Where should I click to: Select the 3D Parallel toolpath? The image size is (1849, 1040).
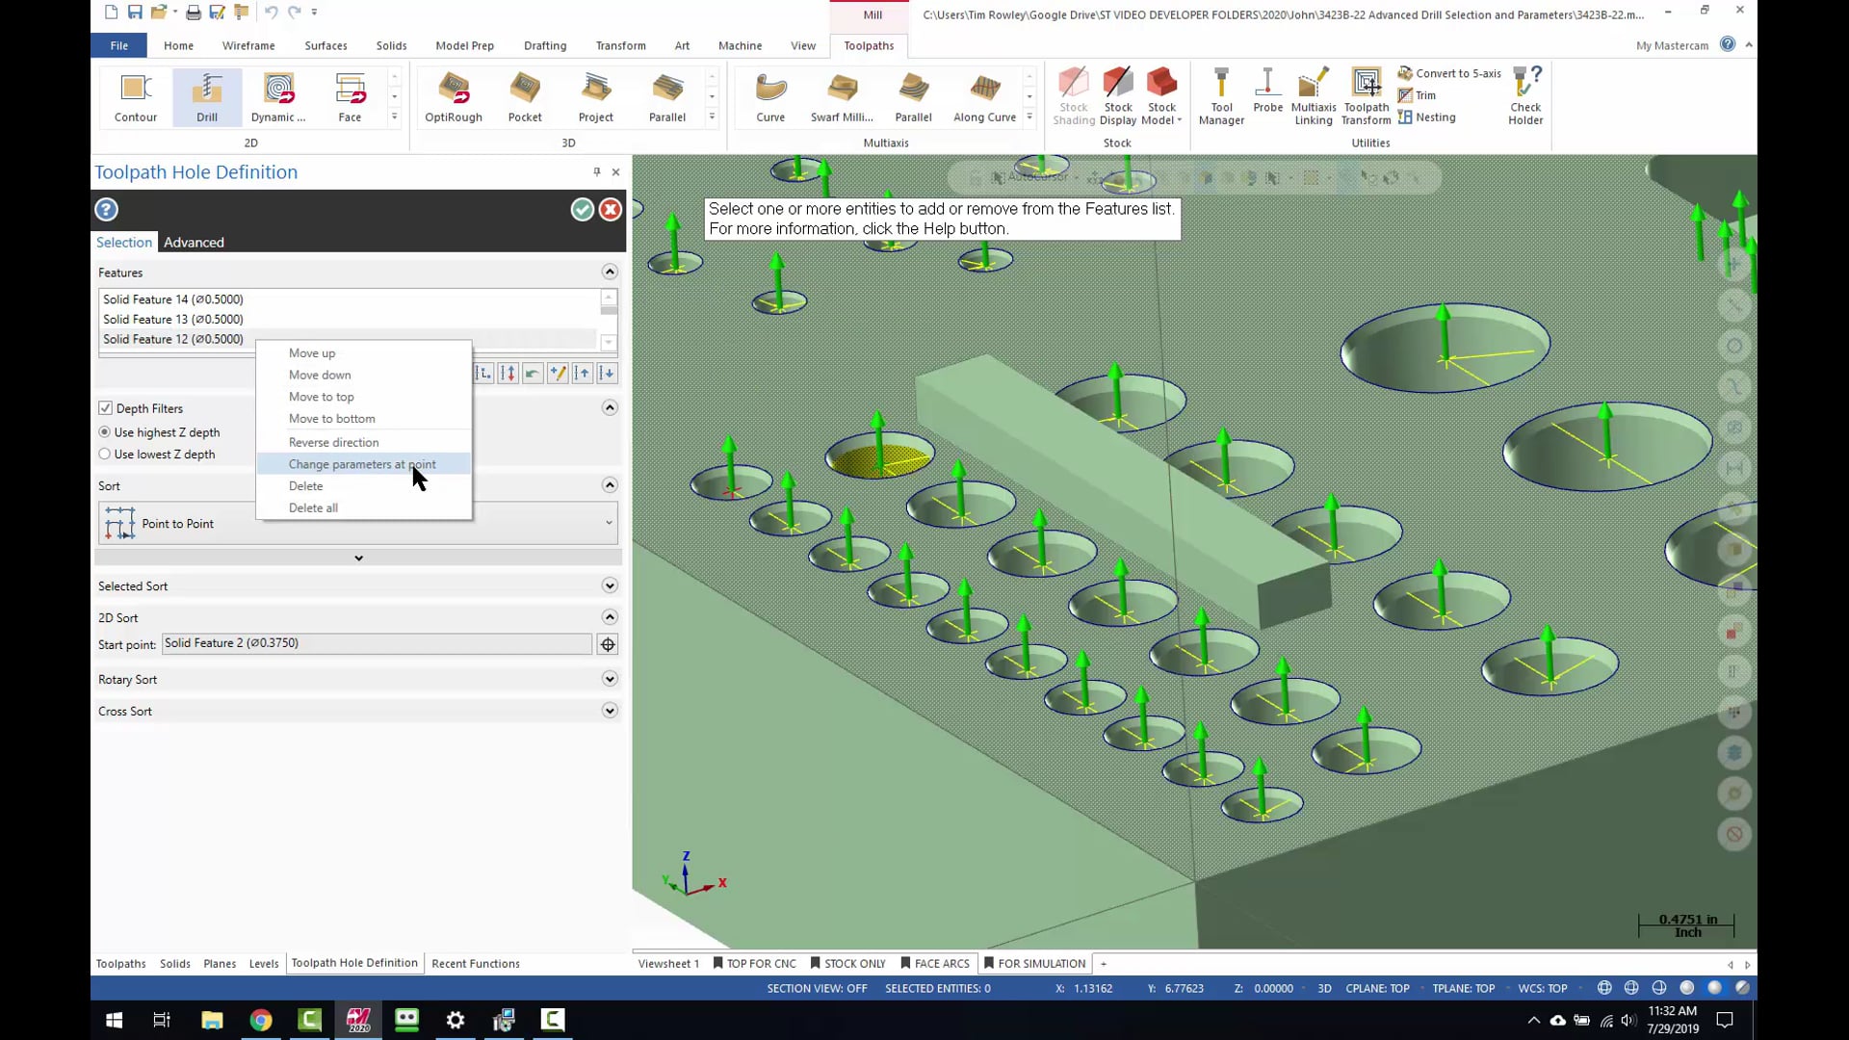667,96
